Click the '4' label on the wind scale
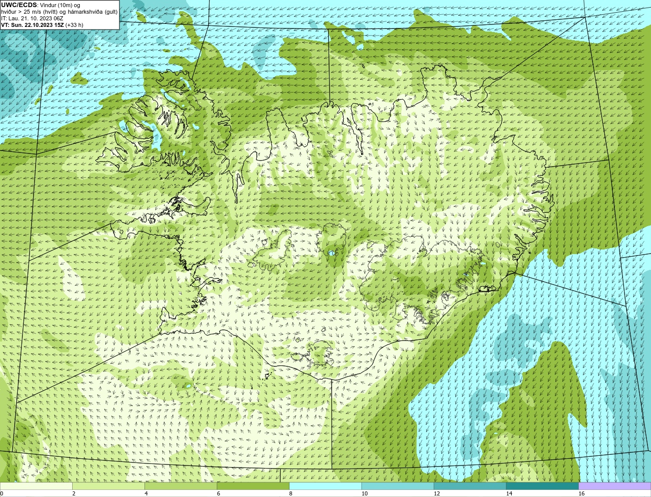Image resolution: width=651 pixels, height=497 pixels. click(146, 493)
